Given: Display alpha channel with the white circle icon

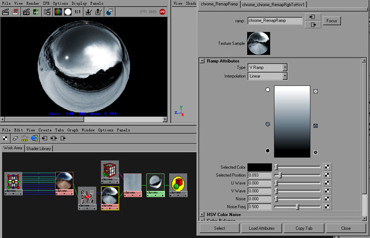Looking at the screenshot, I should point(68,12).
